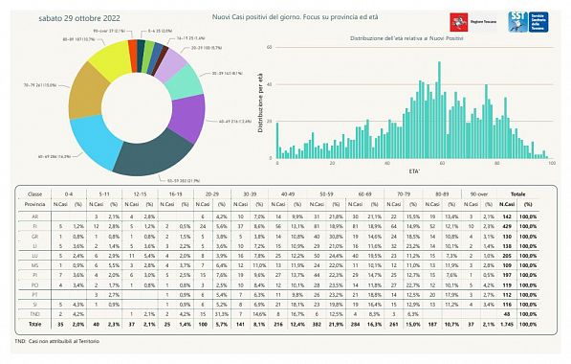The image size is (571, 364).
Task: Click the SST Servizio Sanitario logo
Action: tap(528, 22)
